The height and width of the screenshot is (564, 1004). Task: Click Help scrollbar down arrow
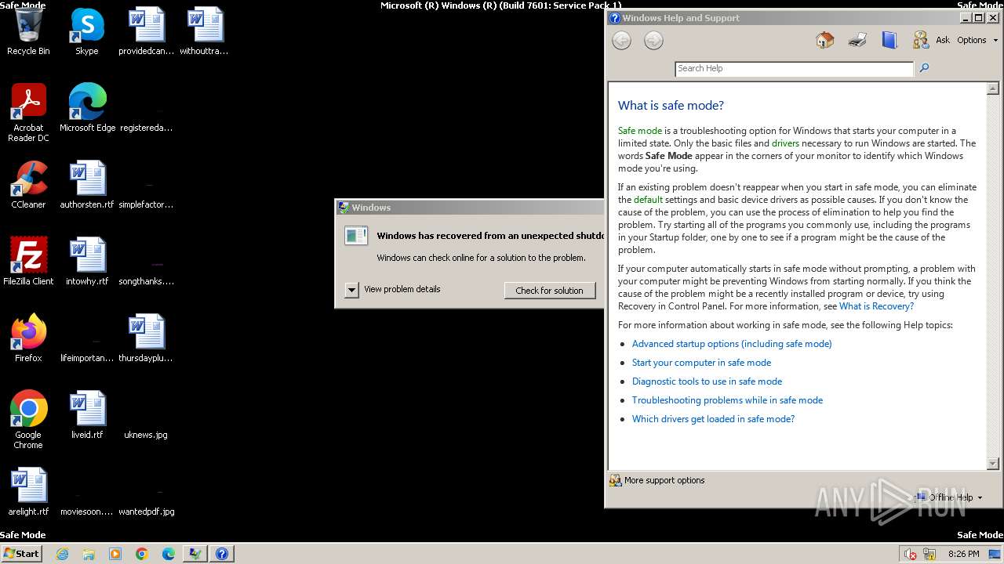point(993,464)
